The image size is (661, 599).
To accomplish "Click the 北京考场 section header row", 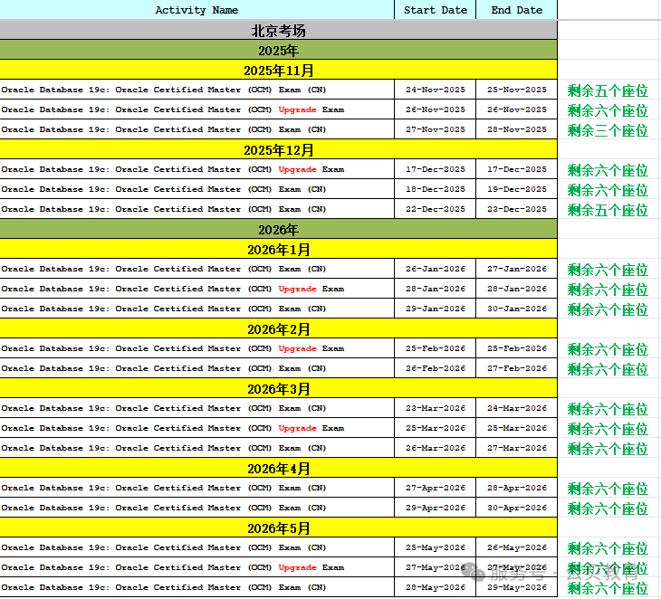I will 278,31.
